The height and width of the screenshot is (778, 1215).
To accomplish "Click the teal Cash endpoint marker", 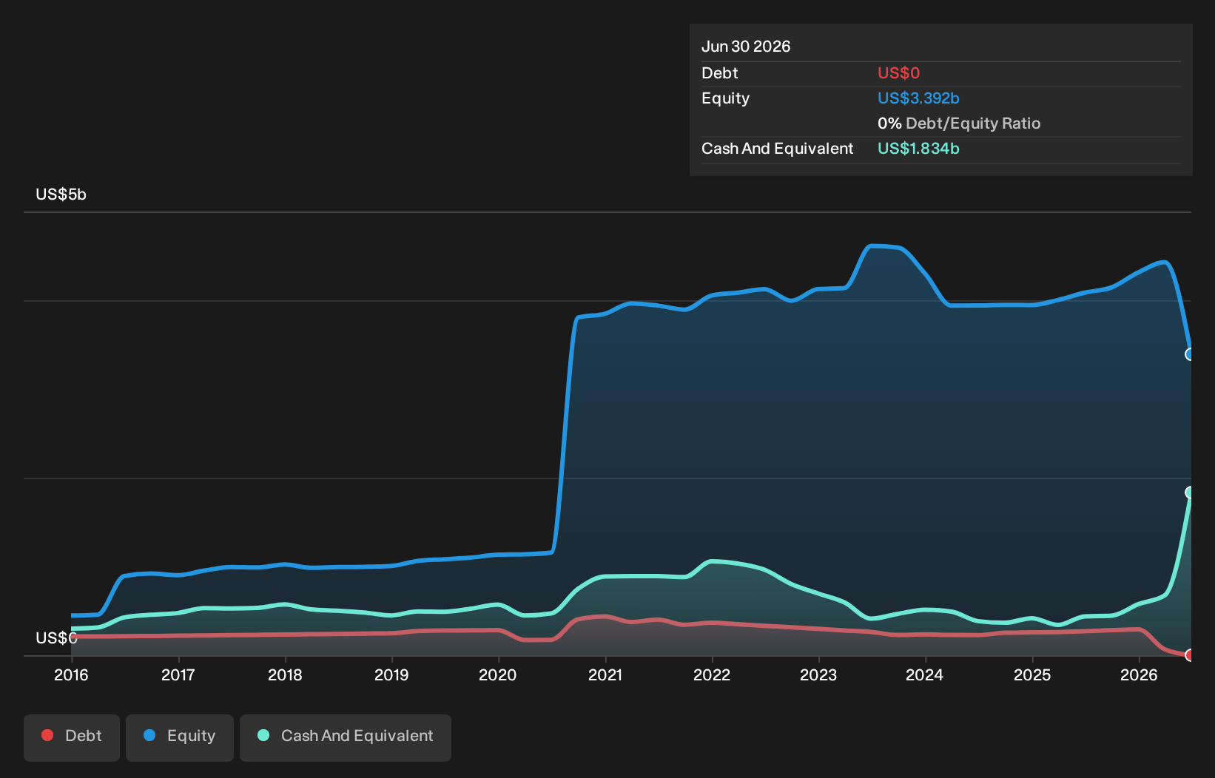I will [1190, 493].
